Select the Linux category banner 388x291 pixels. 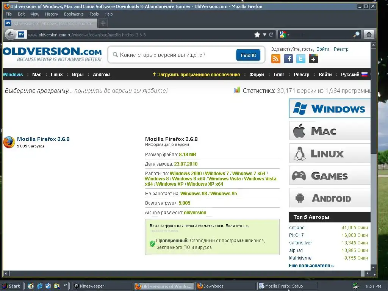[330, 153]
